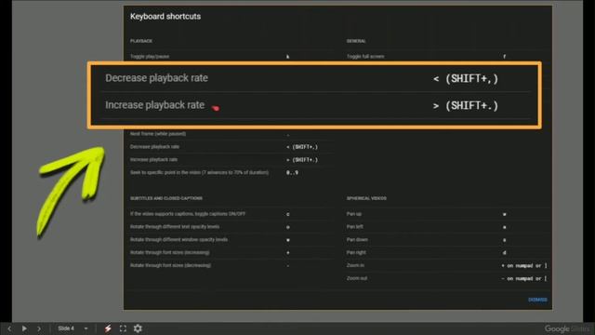
Task: Click the Pan down row label
Action: click(x=357, y=240)
